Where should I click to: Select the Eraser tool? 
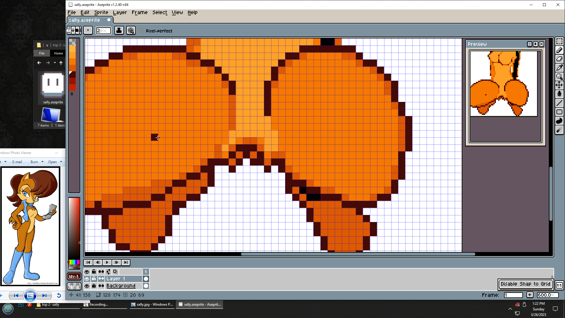click(559, 59)
